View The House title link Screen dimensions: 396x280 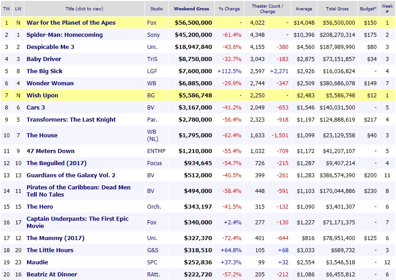coord(42,135)
